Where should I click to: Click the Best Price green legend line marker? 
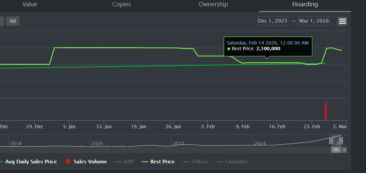(145, 162)
